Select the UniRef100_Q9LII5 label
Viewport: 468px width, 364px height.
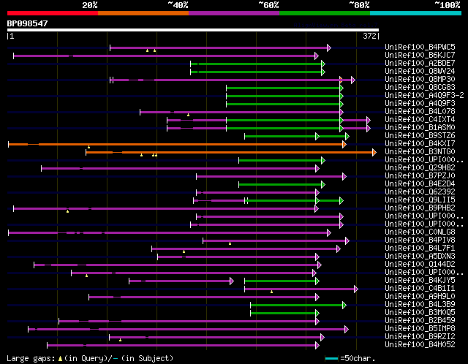pyautogui.click(x=420, y=200)
